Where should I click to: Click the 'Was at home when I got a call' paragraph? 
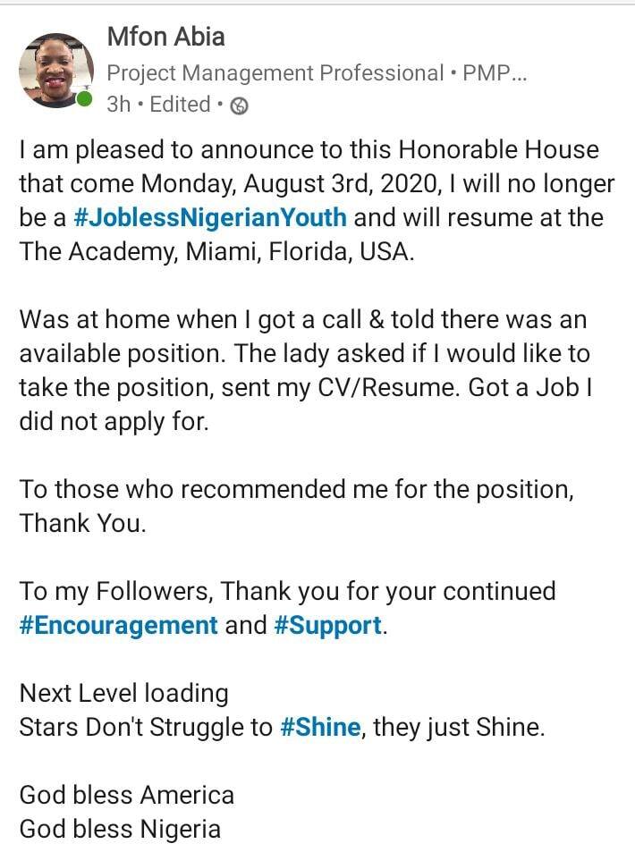tap(304, 370)
